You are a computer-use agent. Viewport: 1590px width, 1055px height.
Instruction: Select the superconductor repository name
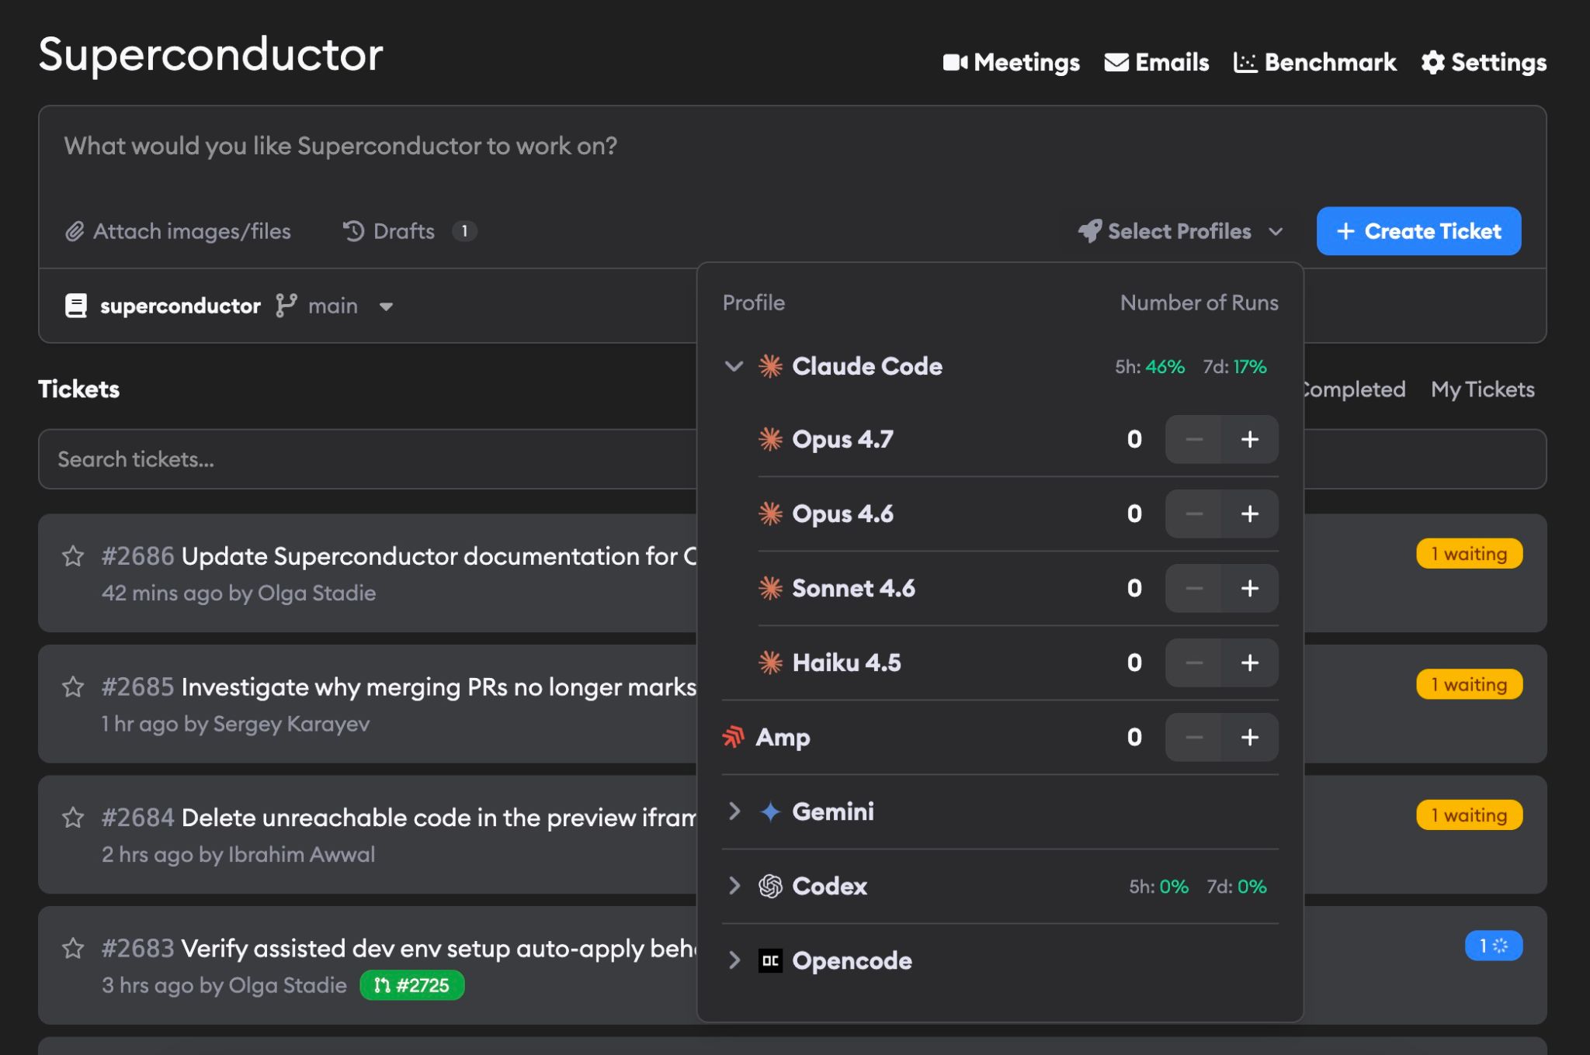coord(180,306)
